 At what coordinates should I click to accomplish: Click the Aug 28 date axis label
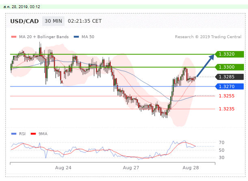(x=191, y=168)
